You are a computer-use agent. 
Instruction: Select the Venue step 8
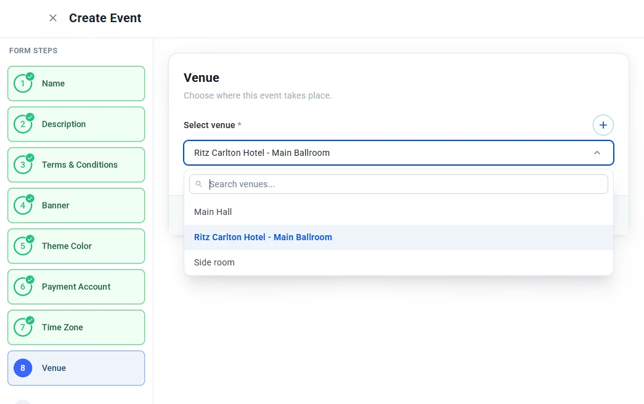pyautogui.click(x=76, y=368)
